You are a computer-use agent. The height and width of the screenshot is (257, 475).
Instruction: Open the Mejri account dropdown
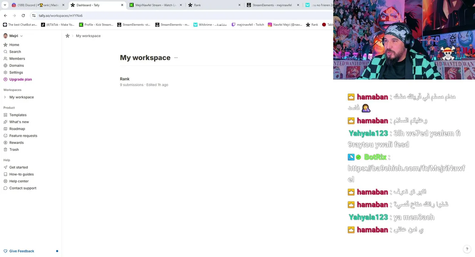pyautogui.click(x=13, y=36)
